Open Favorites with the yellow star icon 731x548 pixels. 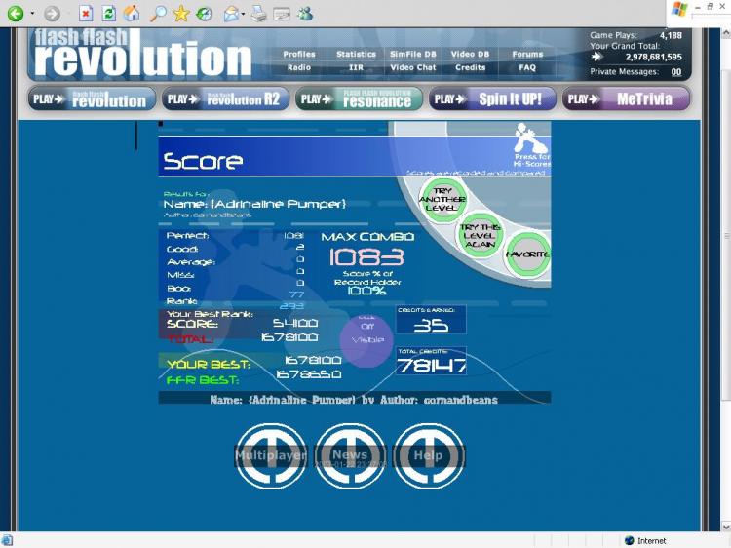point(181,14)
